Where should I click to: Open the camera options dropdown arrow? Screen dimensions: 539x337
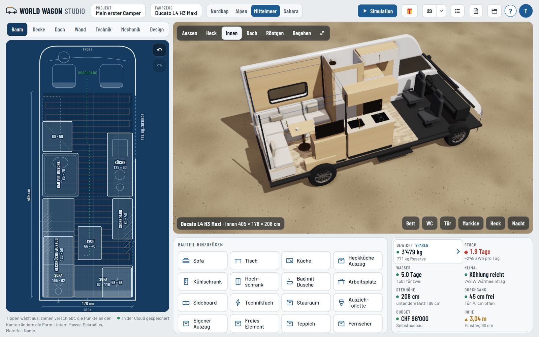[441, 11]
